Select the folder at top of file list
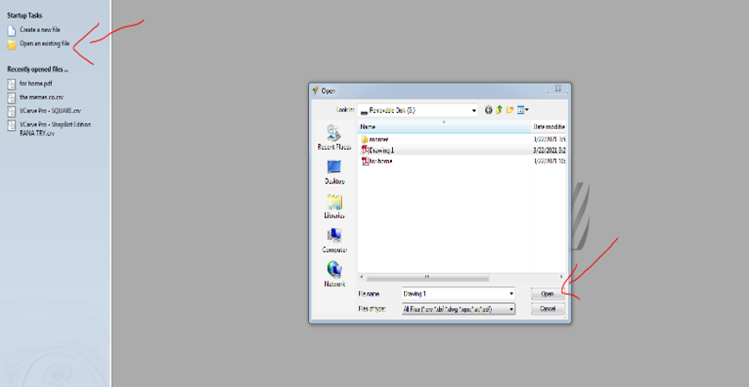The height and width of the screenshot is (387, 749). pos(376,139)
